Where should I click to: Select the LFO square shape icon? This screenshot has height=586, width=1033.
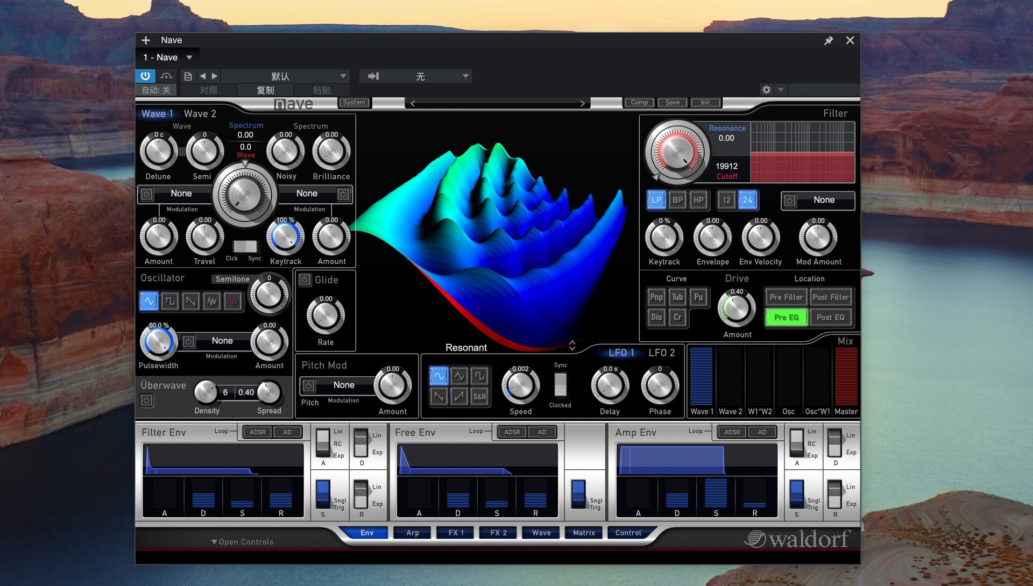(479, 376)
